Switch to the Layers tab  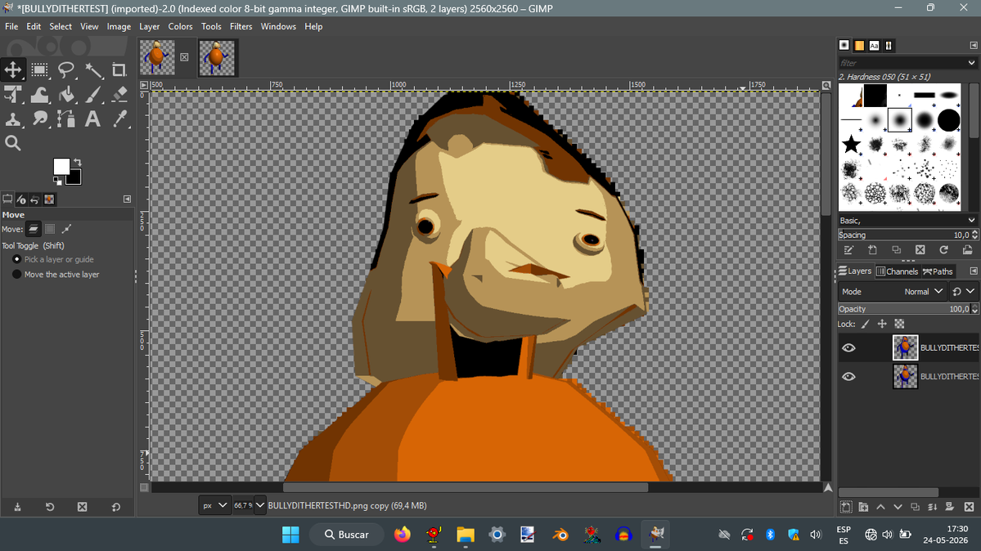(855, 271)
